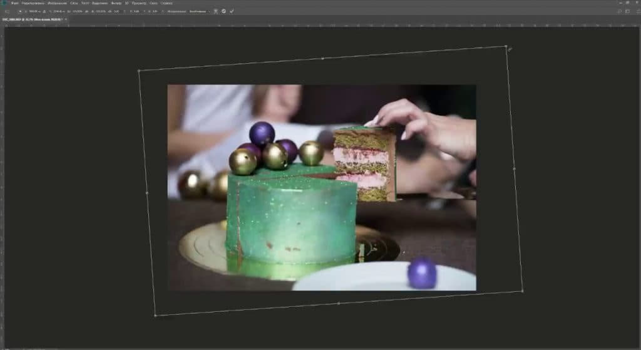
Task: Click the top-right corner transform handle
Action: pos(506,46)
